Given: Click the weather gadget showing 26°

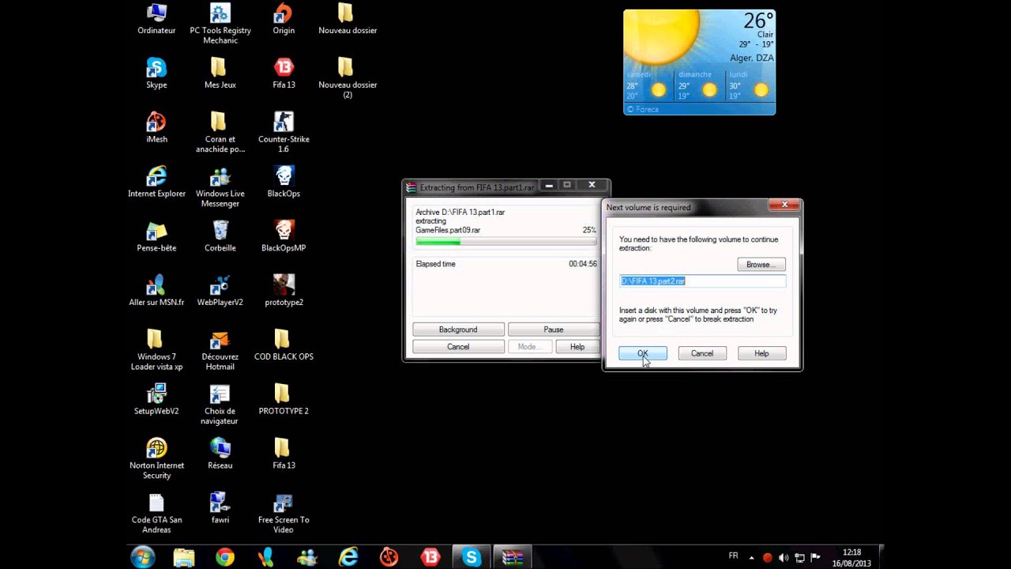Looking at the screenshot, I should coord(700,62).
